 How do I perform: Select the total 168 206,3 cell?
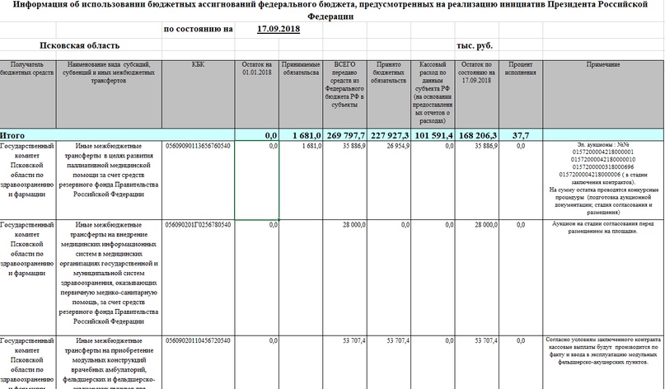[476, 135]
